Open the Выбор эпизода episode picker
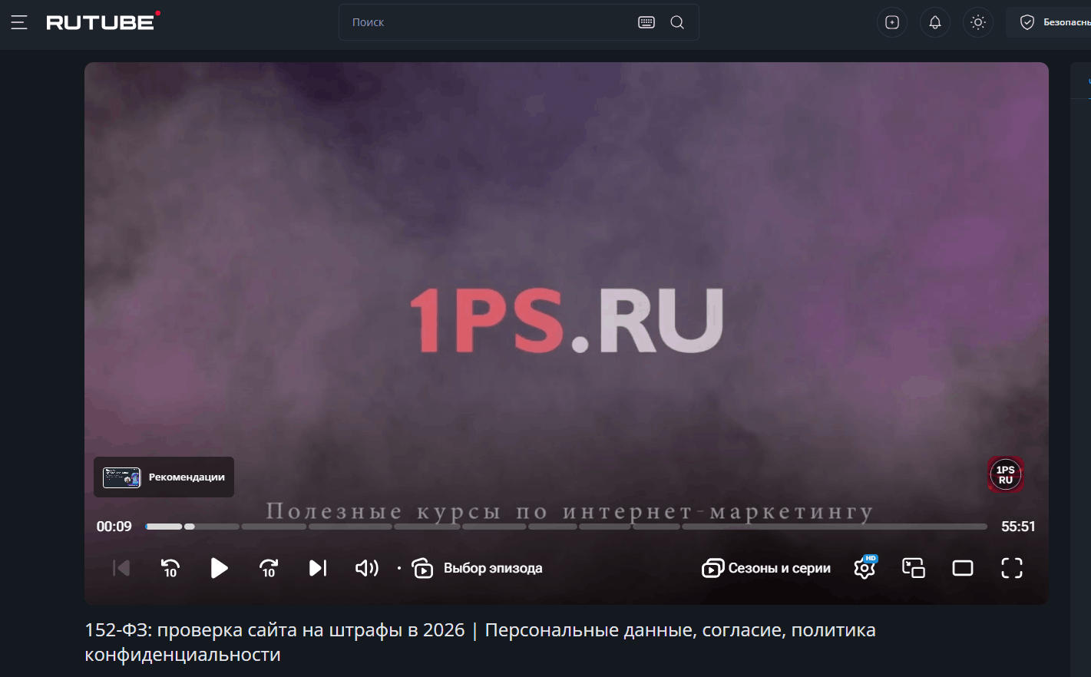 coord(476,568)
